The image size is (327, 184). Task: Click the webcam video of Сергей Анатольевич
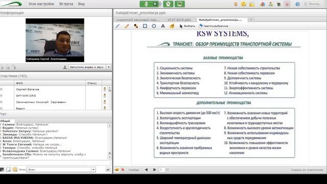[x=55, y=40]
